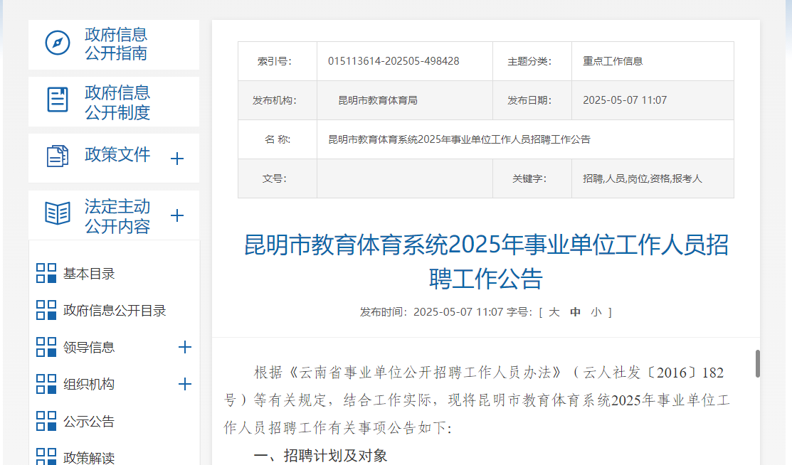The width and height of the screenshot is (792, 465).
Task: Expand the 政策文件 section with plus sign
Action: 177,159
